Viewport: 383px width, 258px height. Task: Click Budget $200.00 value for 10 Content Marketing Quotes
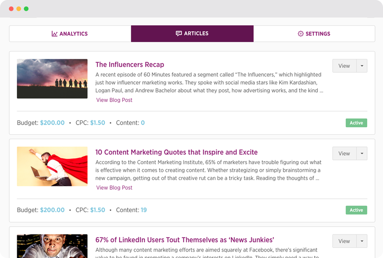(x=52, y=210)
